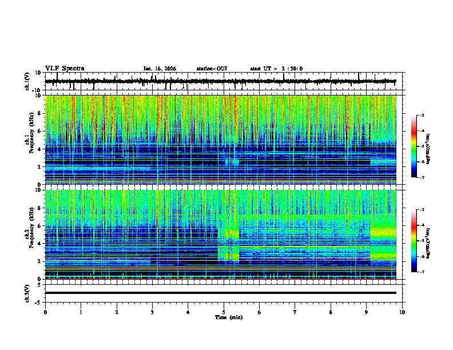Select the "start UT = 2 :30: 0" text

tap(276, 69)
